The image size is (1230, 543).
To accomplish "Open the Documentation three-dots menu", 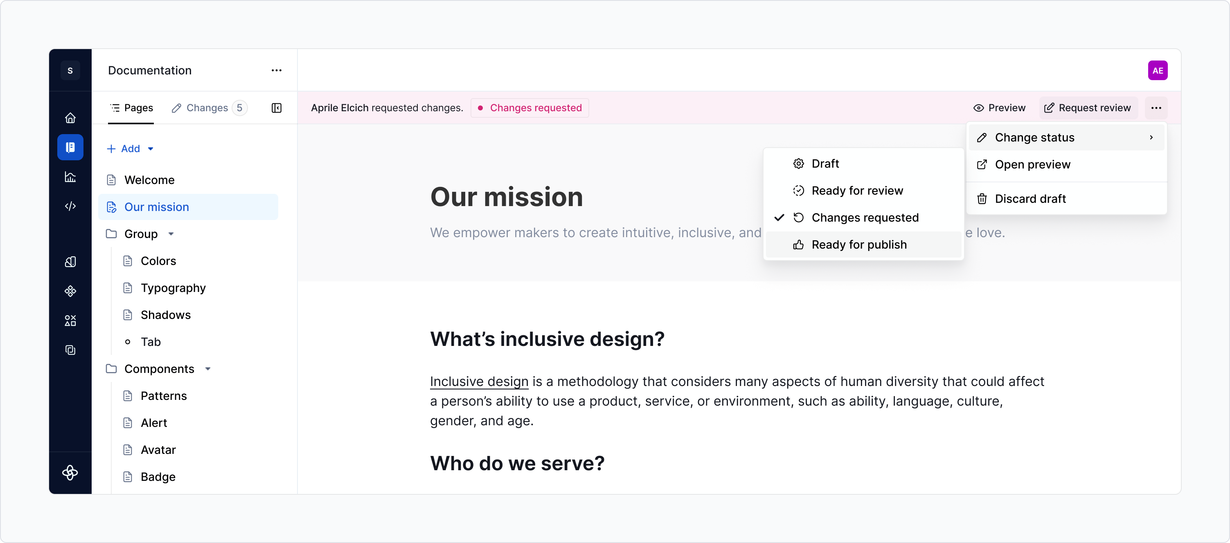I will tap(277, 71).
